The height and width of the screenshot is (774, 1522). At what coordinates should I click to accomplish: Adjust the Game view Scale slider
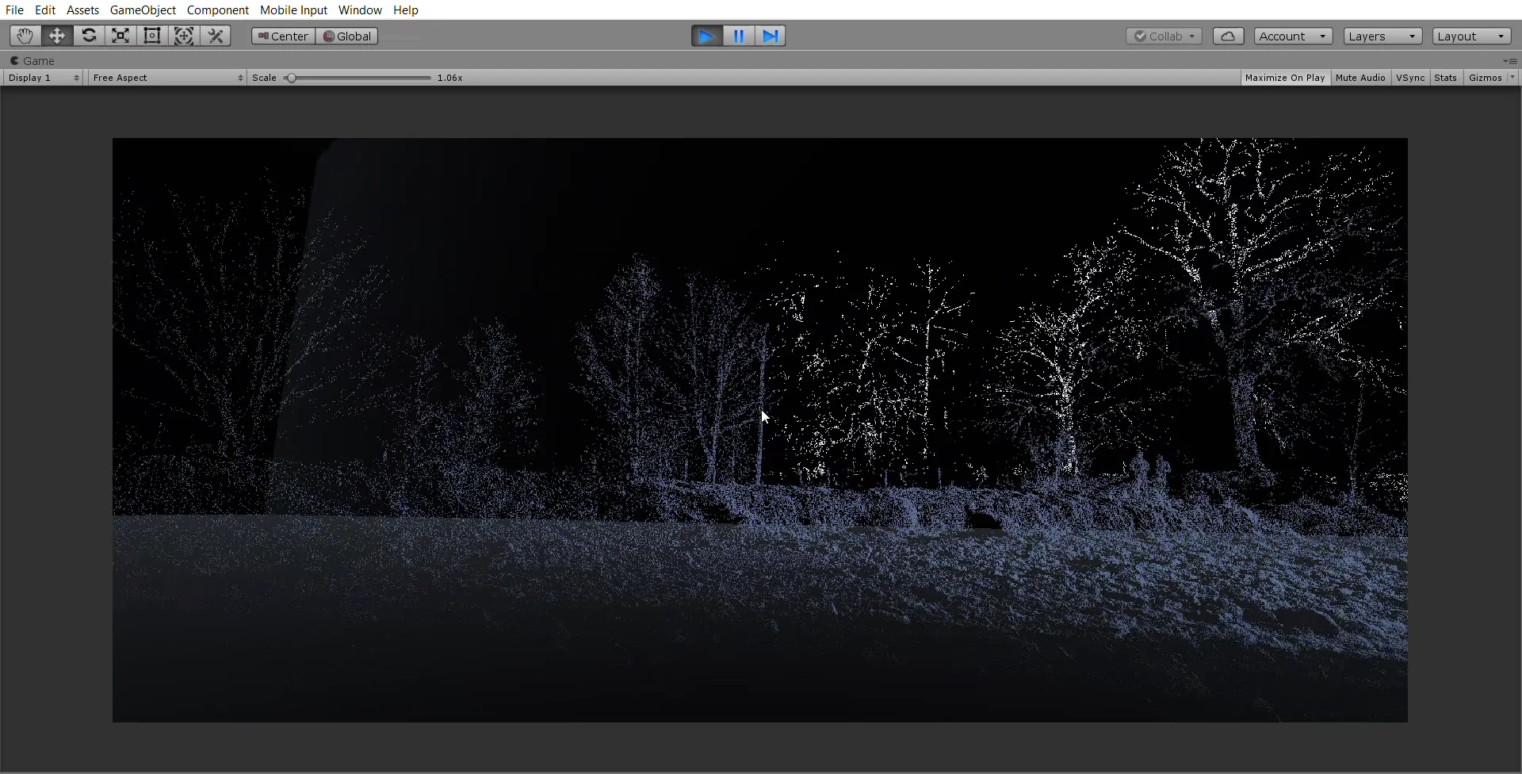coord(293,77)
